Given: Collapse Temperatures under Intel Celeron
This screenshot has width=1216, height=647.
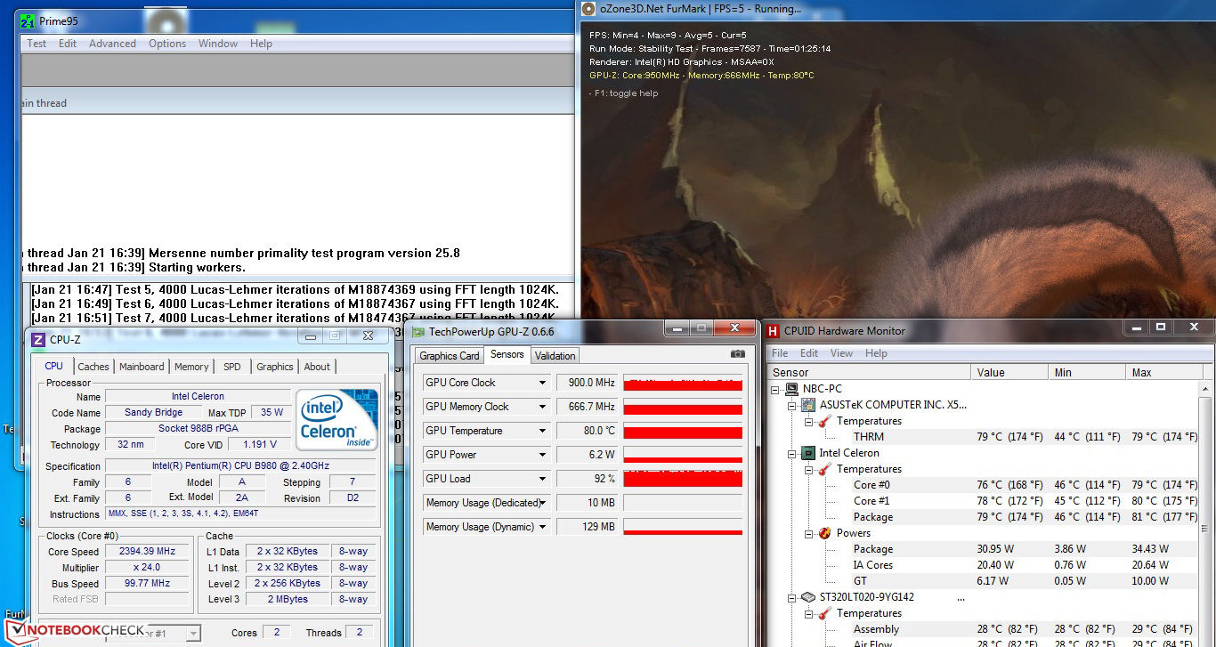Looking at the screenshot, I should (x=808, y=469).
